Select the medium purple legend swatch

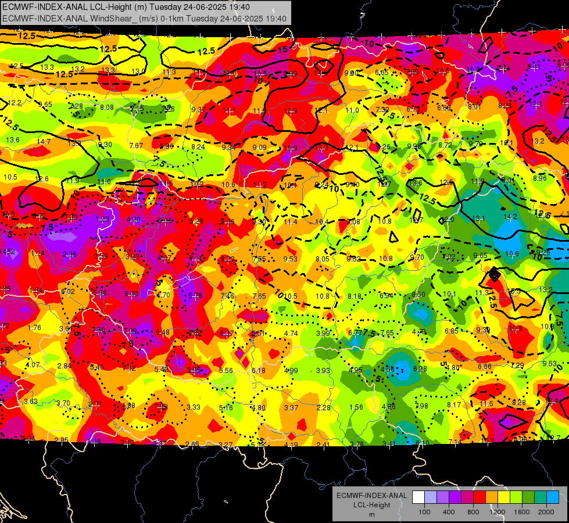click(x=443, y=497)
